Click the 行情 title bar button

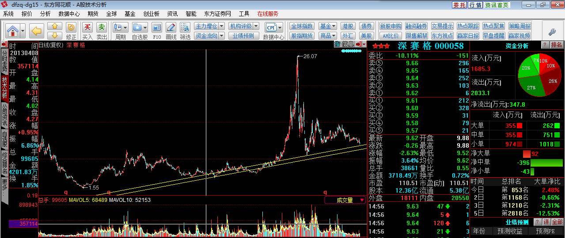click(x=475, y=5)
